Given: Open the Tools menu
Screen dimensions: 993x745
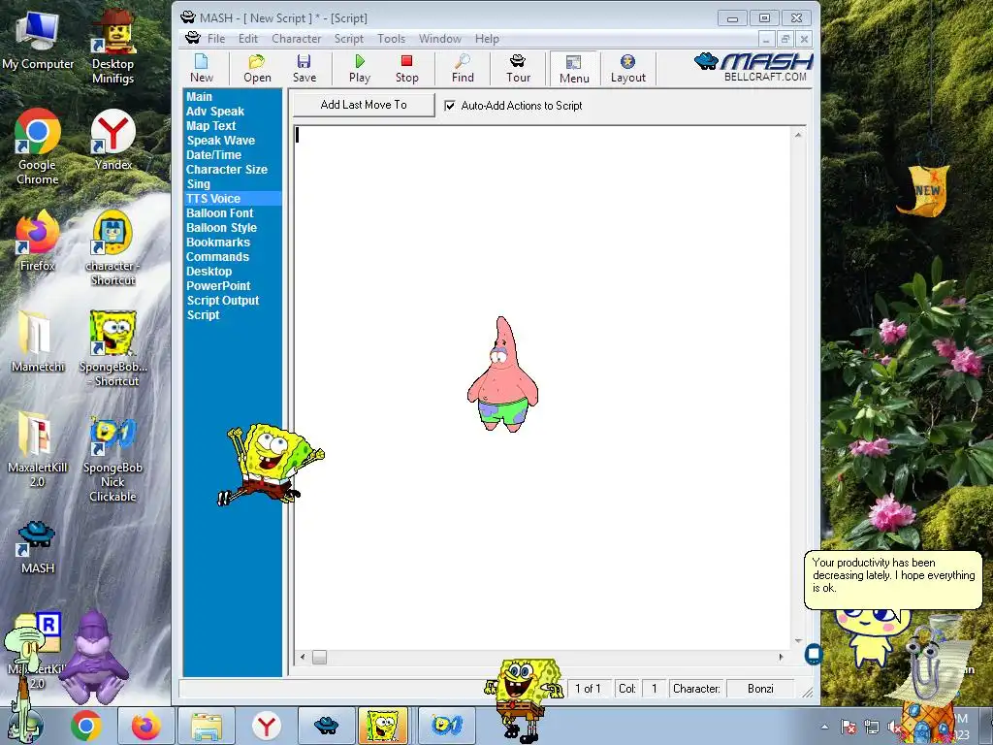Looking at the screenshot, I should click(x=391, y=39).
